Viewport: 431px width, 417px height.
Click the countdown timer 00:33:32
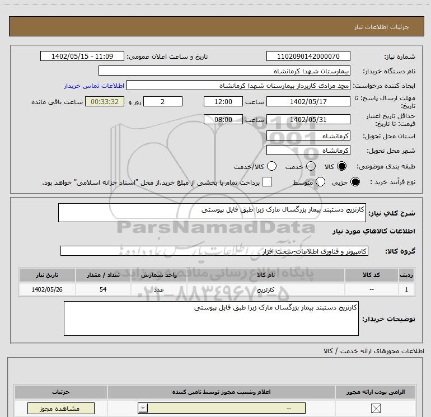tap(105, 102)
